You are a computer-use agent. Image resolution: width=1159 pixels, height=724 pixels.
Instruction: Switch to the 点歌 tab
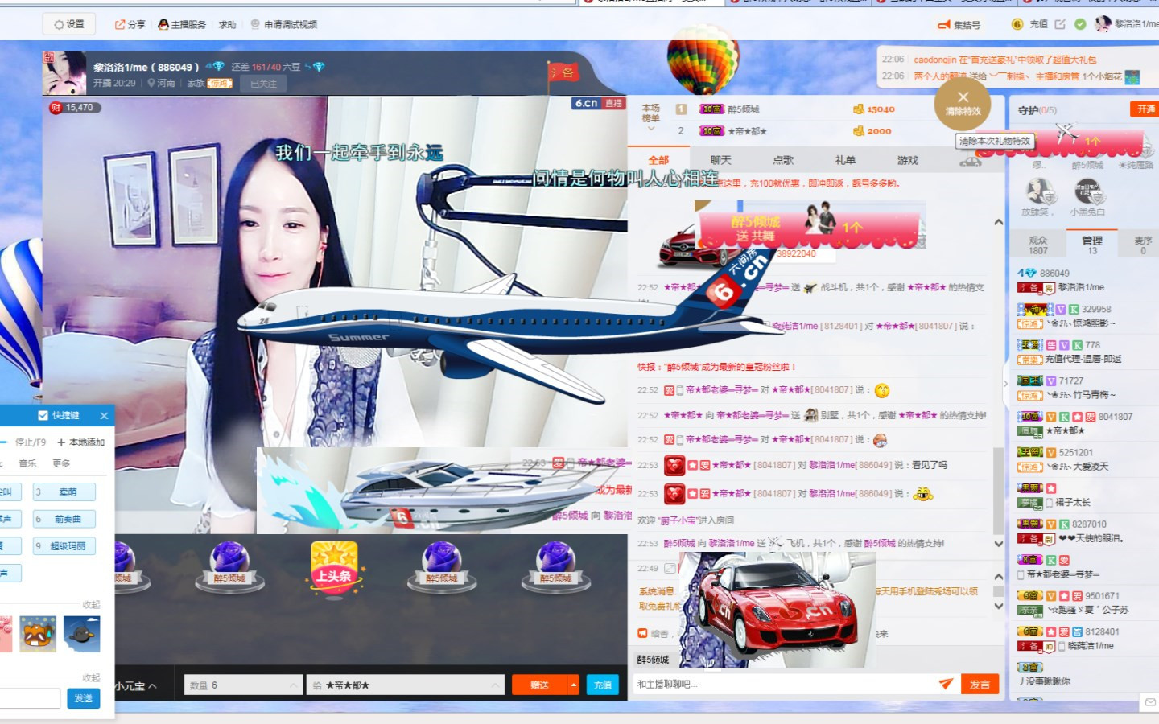(x=783, y=160)
